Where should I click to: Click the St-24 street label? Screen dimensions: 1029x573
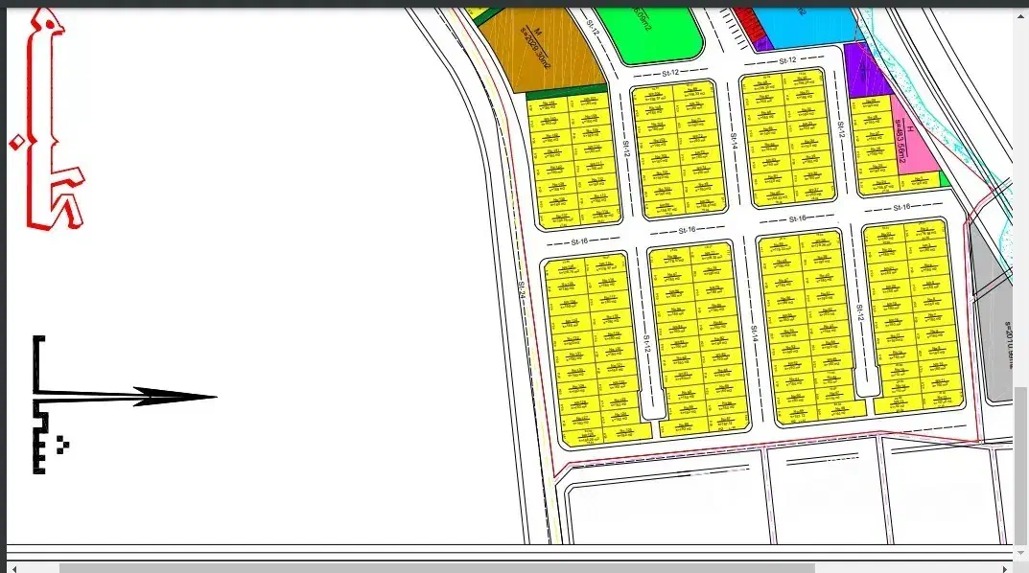tap(523, 292)
